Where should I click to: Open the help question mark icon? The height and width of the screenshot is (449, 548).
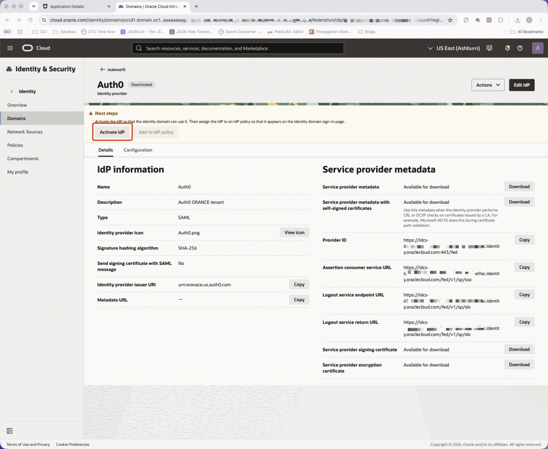(x=520, y=48)
